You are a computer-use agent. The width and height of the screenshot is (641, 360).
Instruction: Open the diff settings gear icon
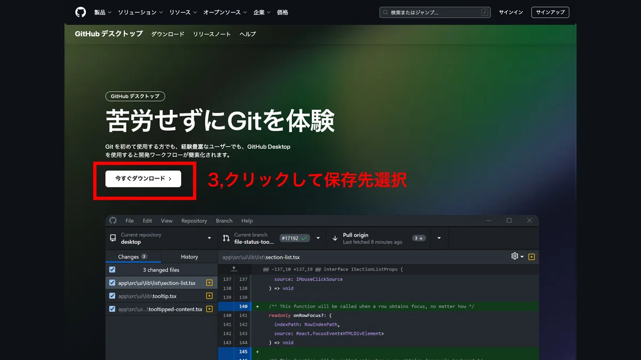[x=514, y=256]
